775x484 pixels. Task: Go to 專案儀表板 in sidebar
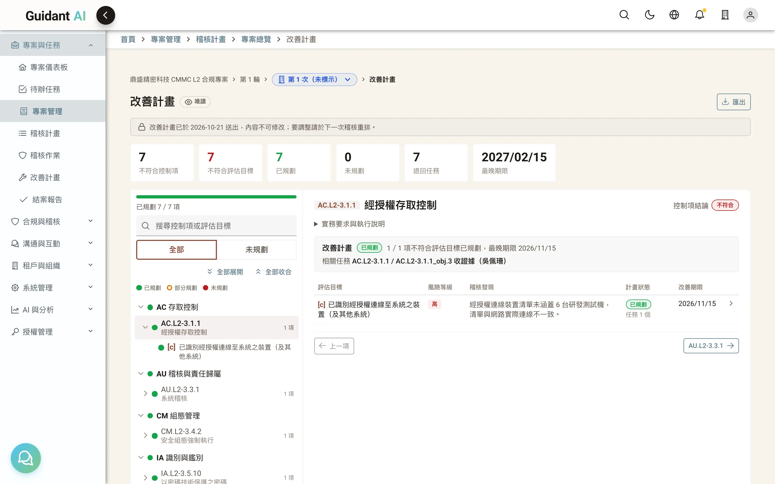pos(52,67)
